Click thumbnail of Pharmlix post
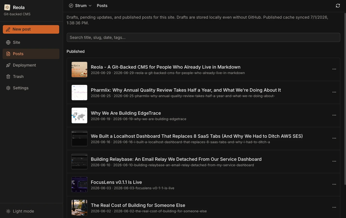The width and height of the screenshot is (346, 218). [x=79, y=92]
